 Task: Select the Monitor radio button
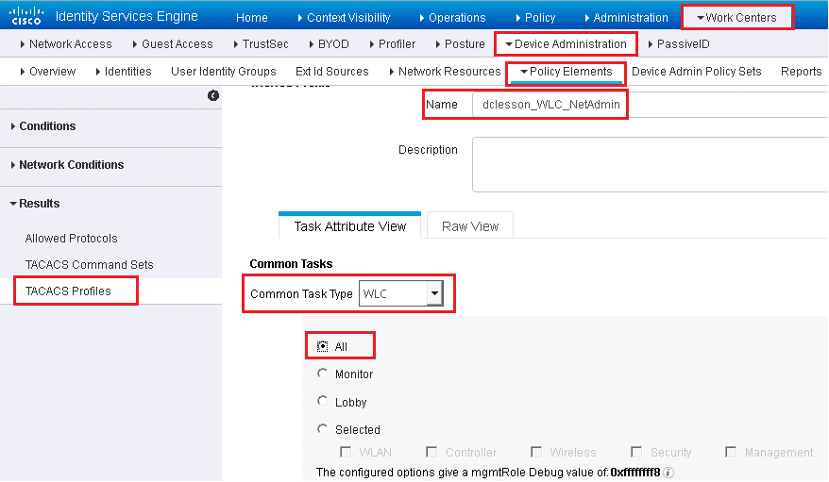pos(322,374)
